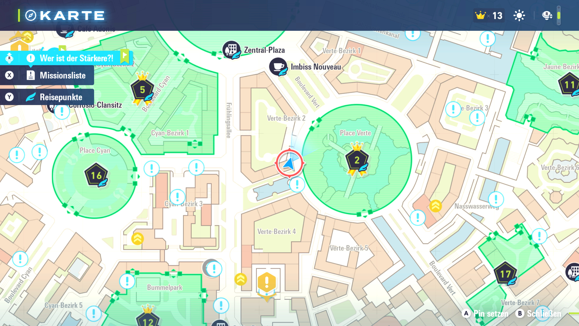Toggle the sun day-night indicator

point(519,15)
